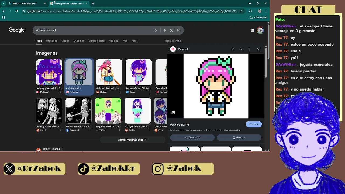Click the magnifier search icon
Image resolution: width=345 pixels, height=194 pixels.
(x=178, y=30)
